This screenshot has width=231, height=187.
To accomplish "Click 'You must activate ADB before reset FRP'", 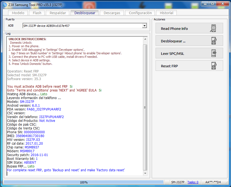I will (37, 86).
